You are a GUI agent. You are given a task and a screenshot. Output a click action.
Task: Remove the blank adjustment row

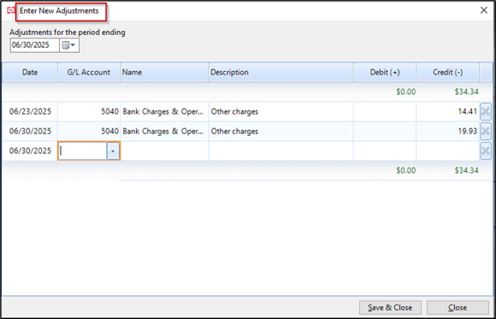click(x=486, y=151)
